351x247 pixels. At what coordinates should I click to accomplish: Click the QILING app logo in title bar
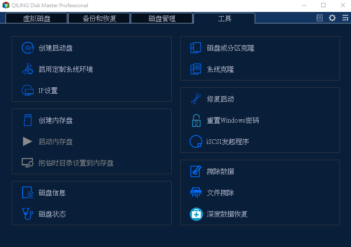click(6, 5)
